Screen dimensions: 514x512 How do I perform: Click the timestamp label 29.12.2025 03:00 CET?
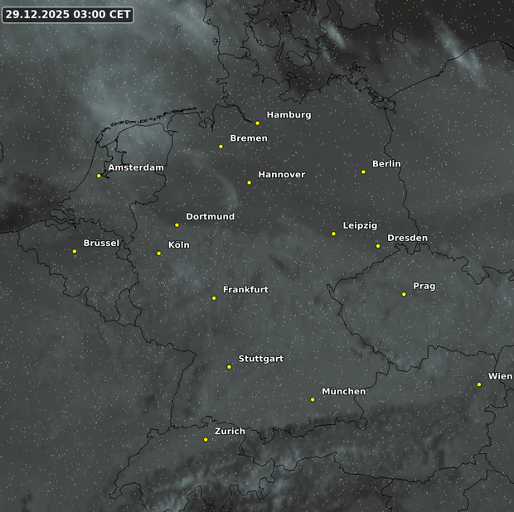tap(67, 14)
